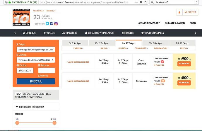This screenshot has height=131, width=202.
Task: Sort results by Comodidad
Action: (141, 48)
